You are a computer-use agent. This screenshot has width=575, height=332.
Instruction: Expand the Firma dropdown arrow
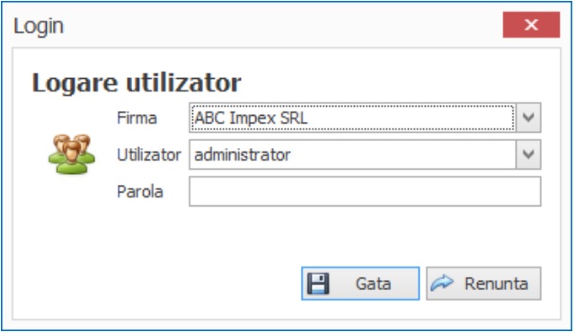(528, 118)
